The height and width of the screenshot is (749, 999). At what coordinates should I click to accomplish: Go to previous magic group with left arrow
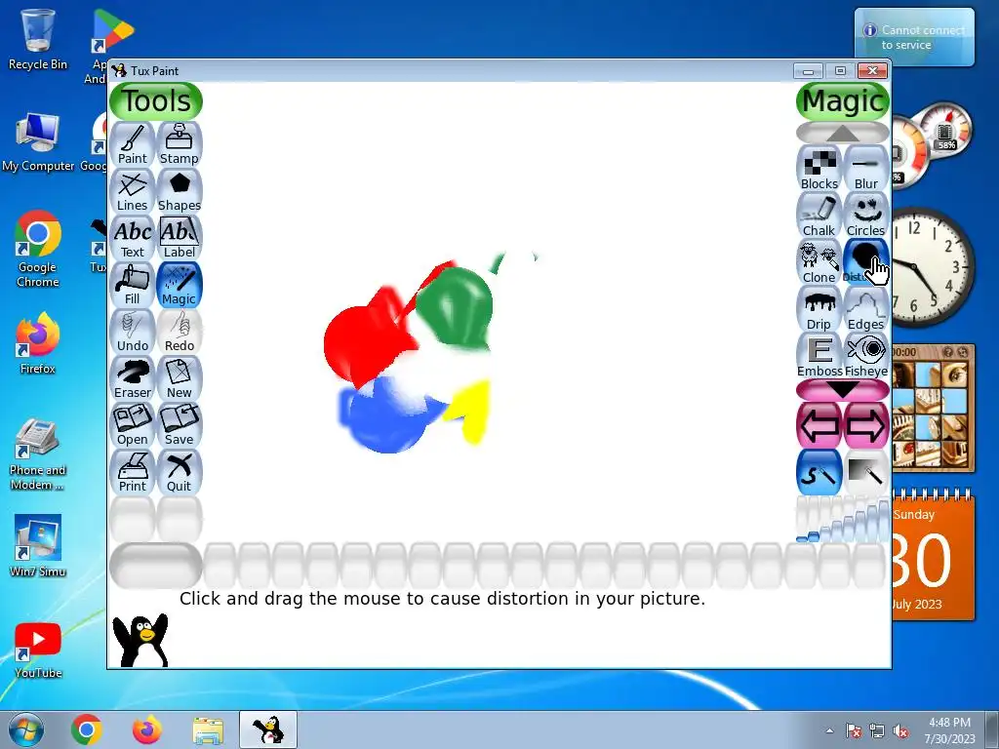coord(819,425)
